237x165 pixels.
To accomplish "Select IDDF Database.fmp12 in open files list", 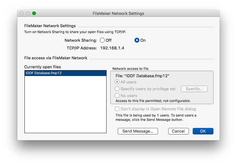I will (65, 73).
